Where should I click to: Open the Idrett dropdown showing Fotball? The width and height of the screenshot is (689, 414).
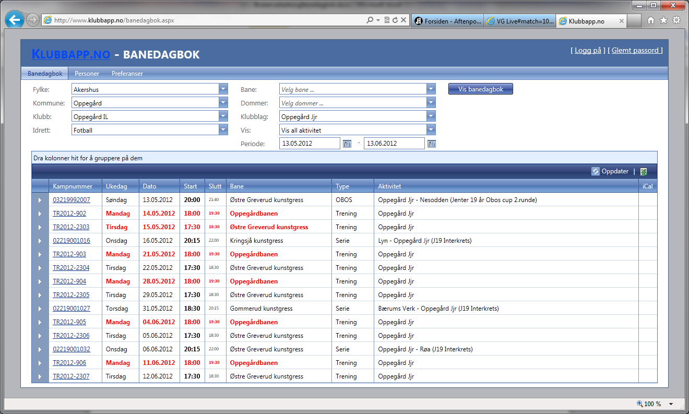(x=223, y=130)
